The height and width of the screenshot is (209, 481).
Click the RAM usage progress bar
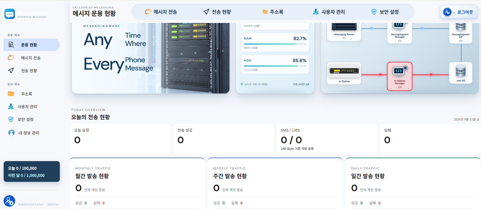275,44
